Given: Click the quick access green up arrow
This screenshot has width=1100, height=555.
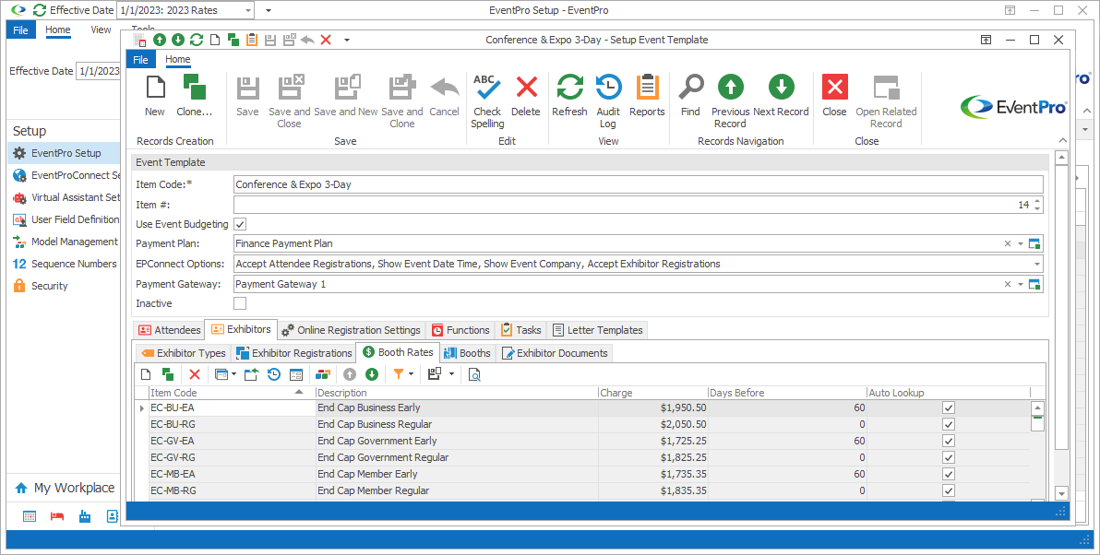Looking at the screenshot, I should [x=160, y=40].
